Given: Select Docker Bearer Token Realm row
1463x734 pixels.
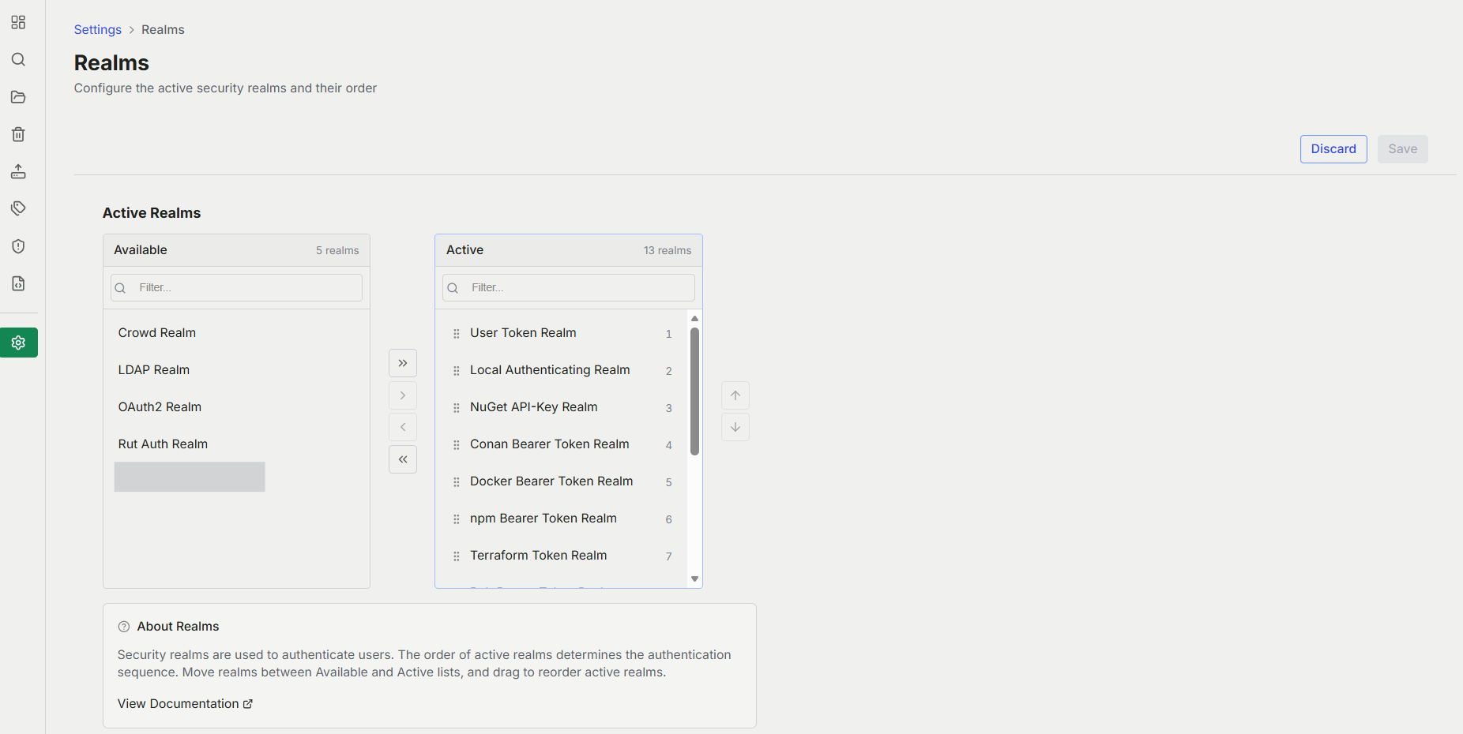Looking at the screenshot, I should pos(562,481).
